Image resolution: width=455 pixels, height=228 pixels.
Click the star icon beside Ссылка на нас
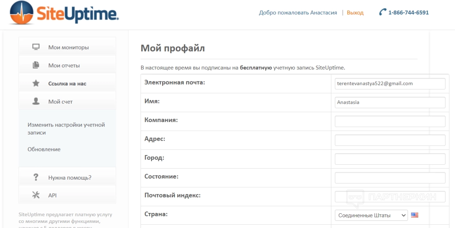click(x=36, y=84)
